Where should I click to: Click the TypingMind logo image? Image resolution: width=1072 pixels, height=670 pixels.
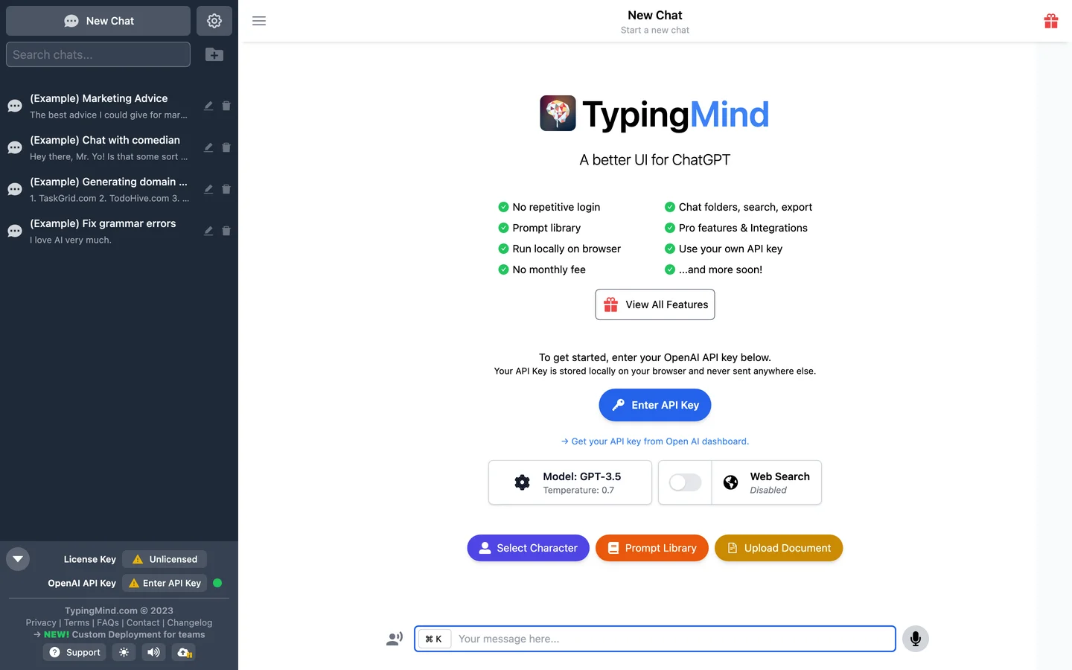(558, 113)
